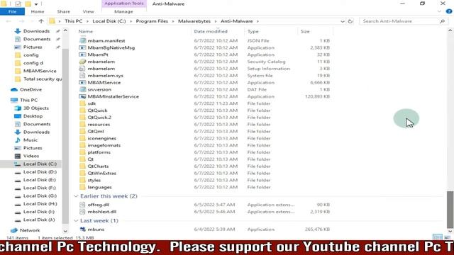This screenshot has height=255, width=454.
Task: Collapse the Last week group
Action: pos(76,221)
